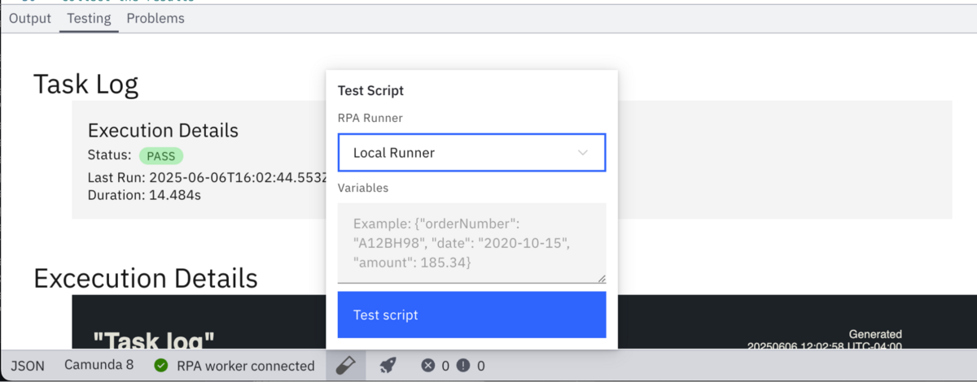
Task: Switch to the Output tab
Action: [x=30, y=18]
